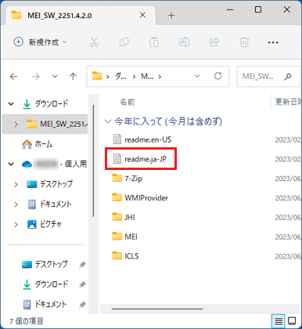302x329 pixels.
Task: Open pinned デスクトップ quick access item
Action: 45,264
